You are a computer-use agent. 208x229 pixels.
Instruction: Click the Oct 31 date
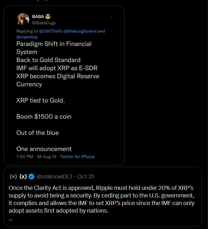86,176
